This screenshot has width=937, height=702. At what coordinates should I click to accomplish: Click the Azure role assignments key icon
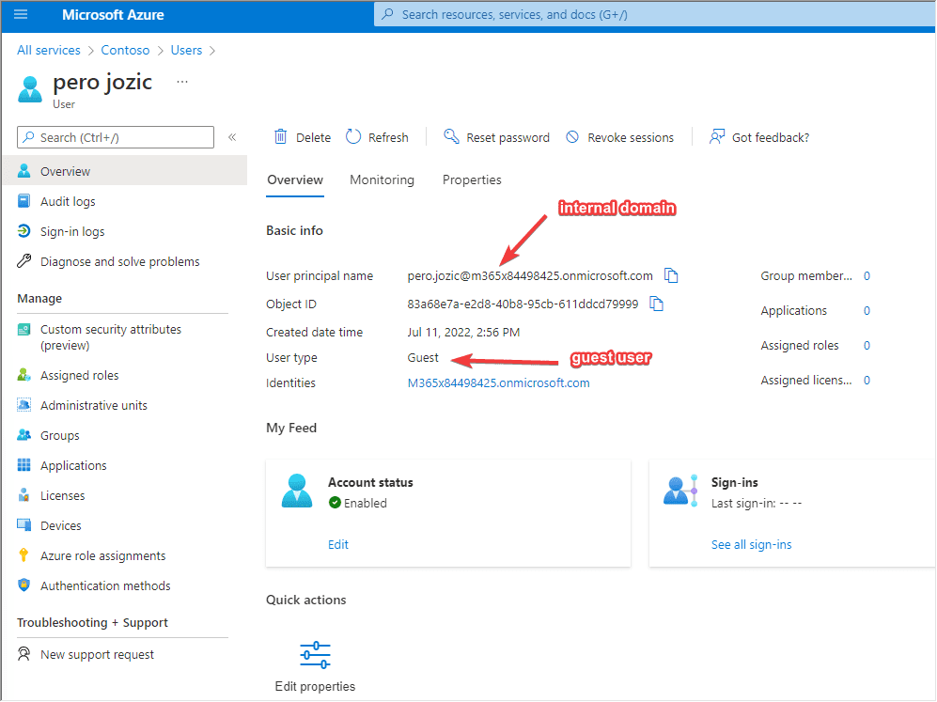coord(23,555)
